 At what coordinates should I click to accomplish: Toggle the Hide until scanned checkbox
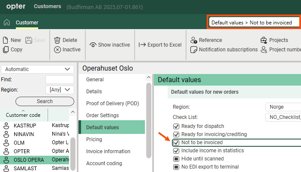coord(176,159)
